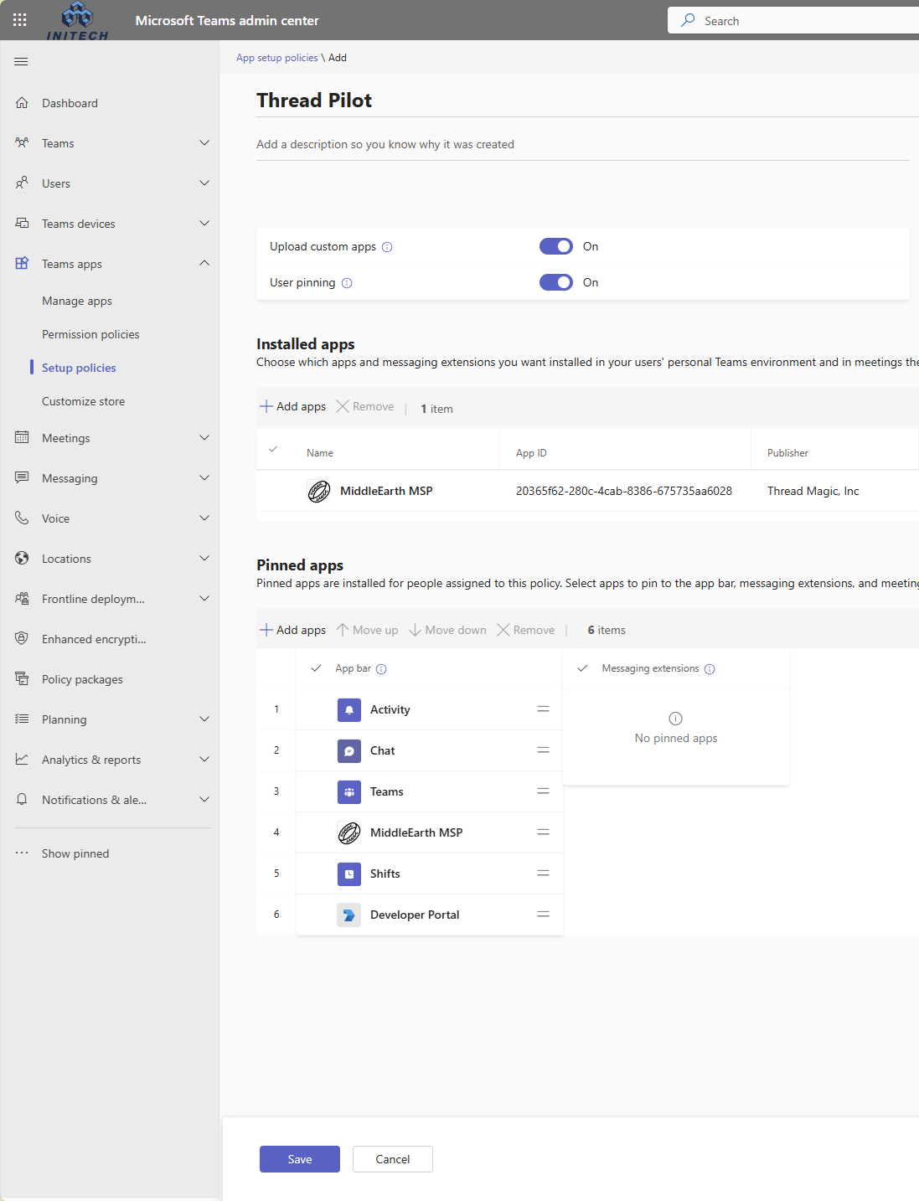
Task: Click the Meetings calendar icon
Action: [x=22, y=438]
